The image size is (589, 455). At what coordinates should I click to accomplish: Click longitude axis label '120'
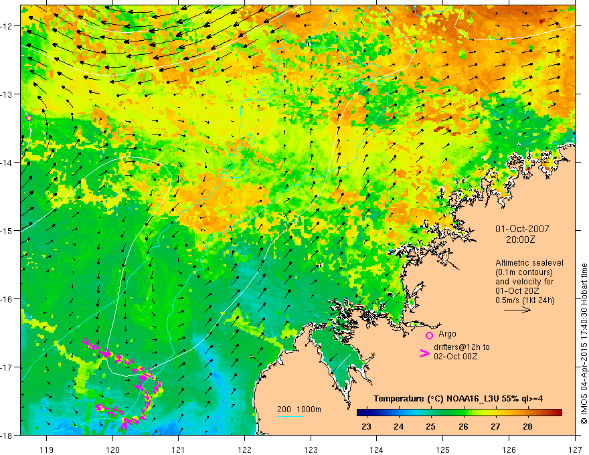click(x=112, y=450)
